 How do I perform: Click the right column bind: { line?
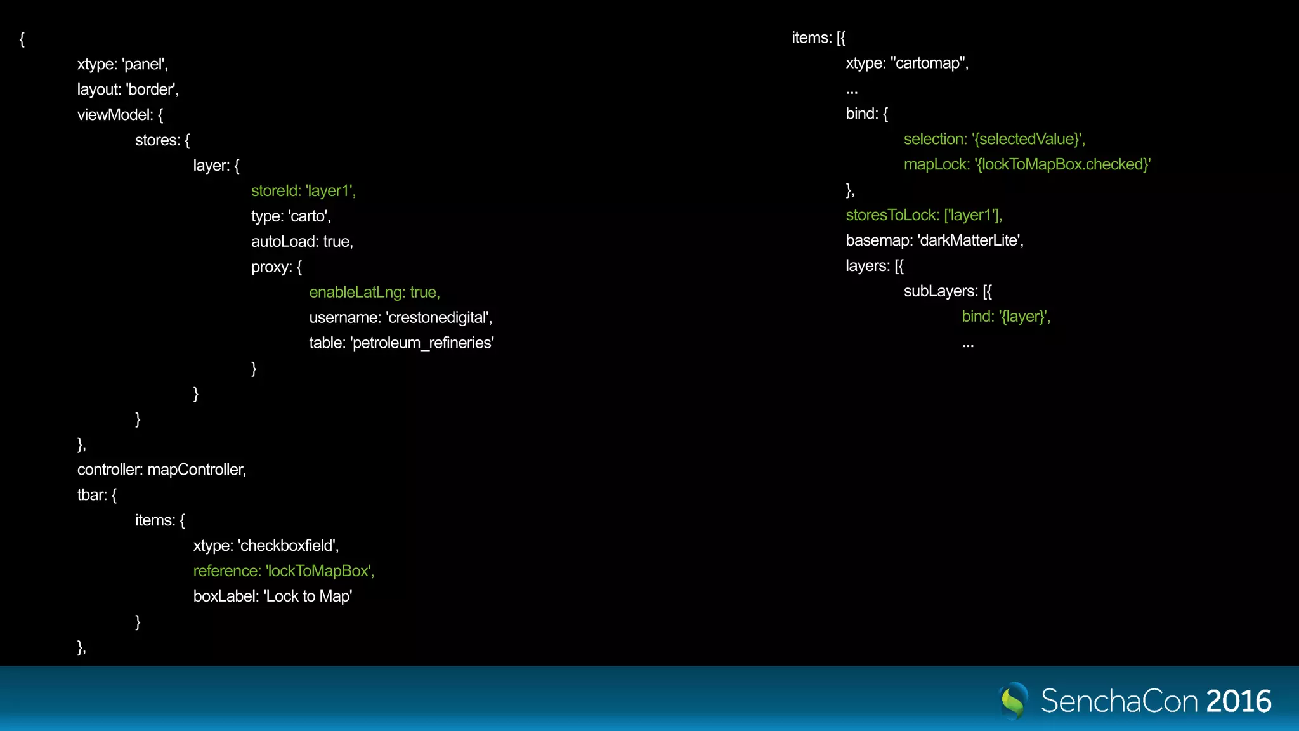(x=866, y=114)
